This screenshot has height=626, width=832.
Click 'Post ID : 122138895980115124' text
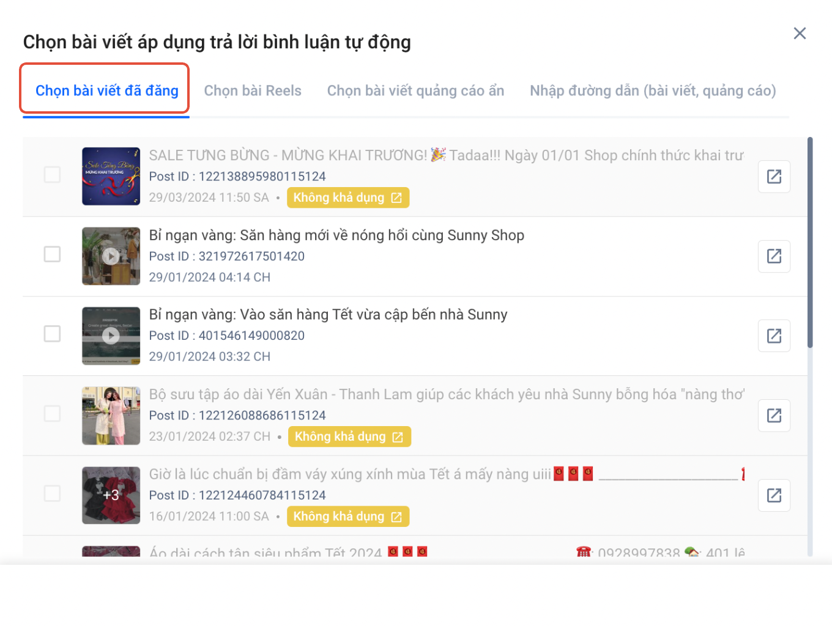tap(237, 177)
